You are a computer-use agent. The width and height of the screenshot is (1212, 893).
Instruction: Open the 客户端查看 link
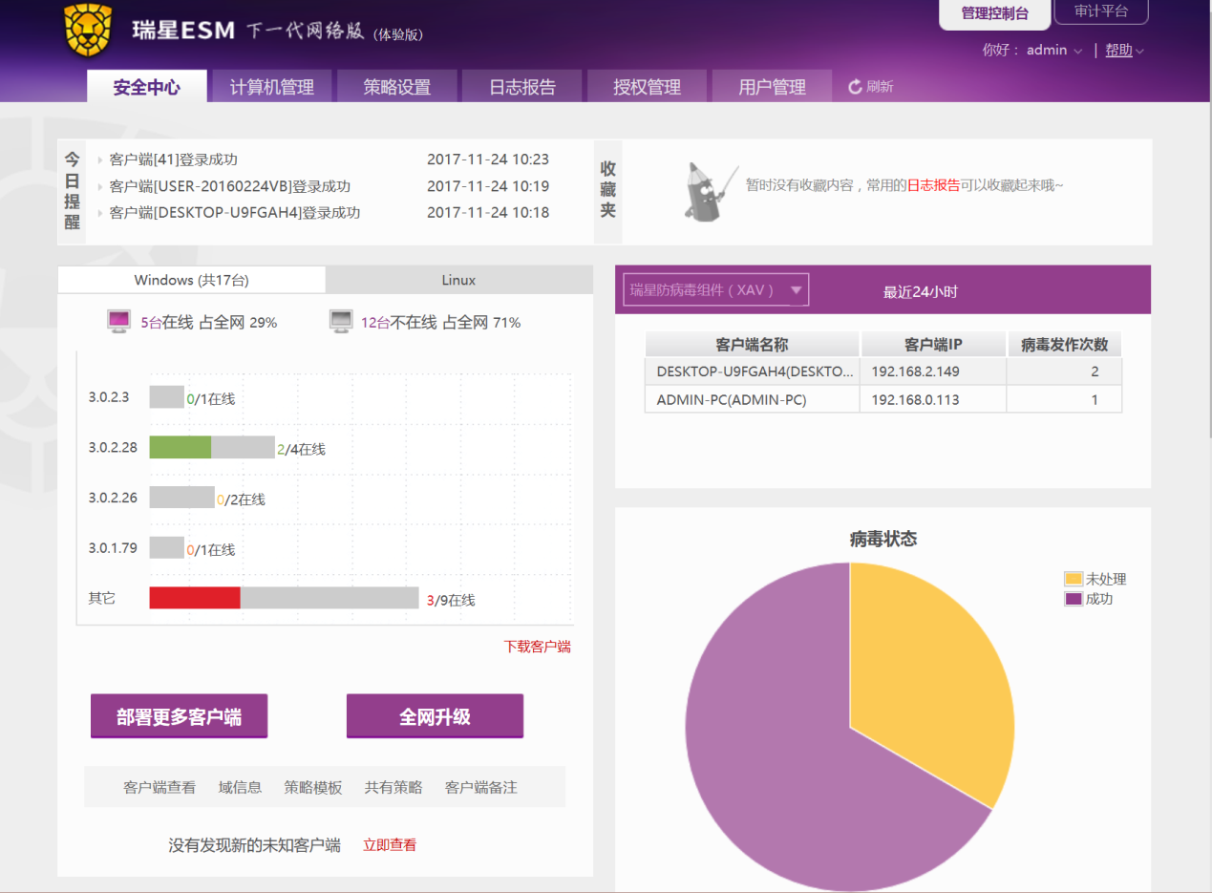coord(159,788)
